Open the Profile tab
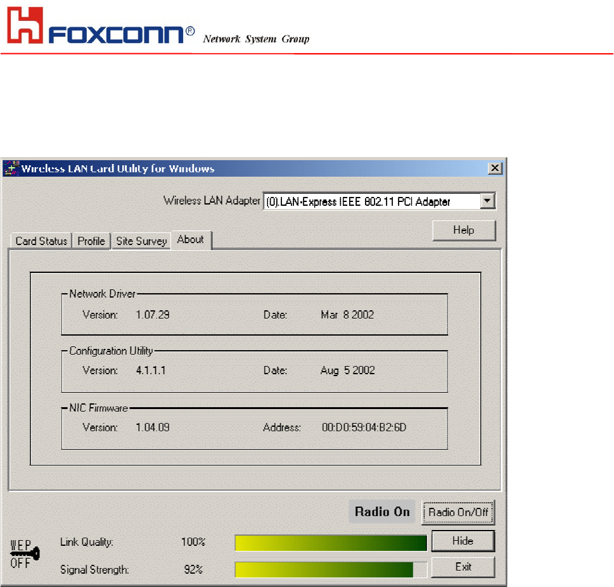The width and height of the screenshot is (614, 587). coord(91,241)
